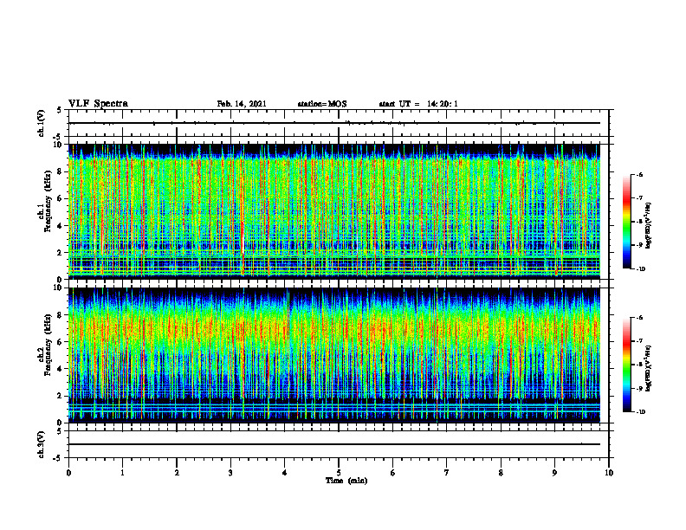This screenshot has width=686, height=530.
Task: Click the date text "Feb. 14, 2021"
Action: click(x=242, y=104)
